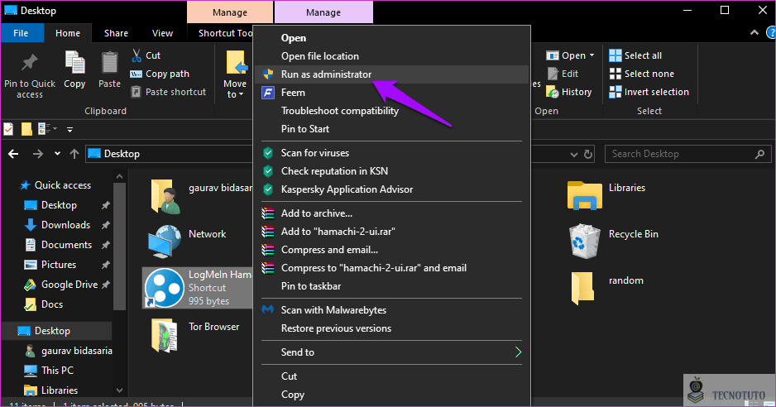Screen dimensions: 776x407
Task: Switch to the Share ribbon tab
Action: 117,33
